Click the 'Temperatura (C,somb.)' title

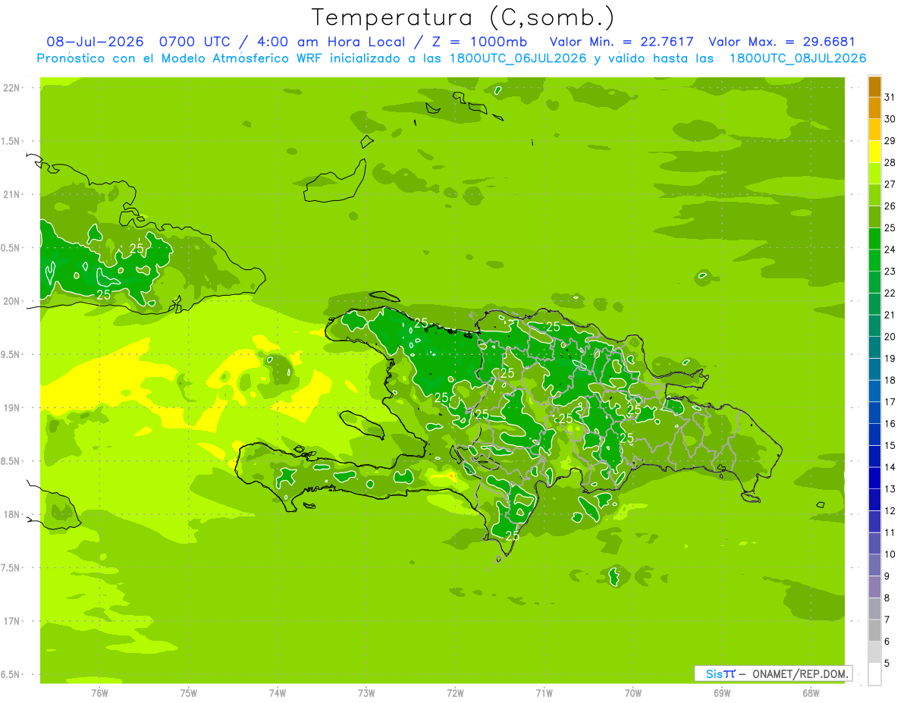point(463,17)
